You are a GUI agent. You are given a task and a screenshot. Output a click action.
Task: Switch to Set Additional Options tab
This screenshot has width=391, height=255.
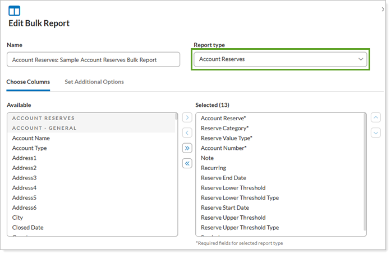[94, 82]
